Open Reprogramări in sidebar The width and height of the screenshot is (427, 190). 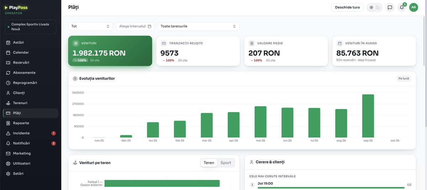click(x=31, y=83)
